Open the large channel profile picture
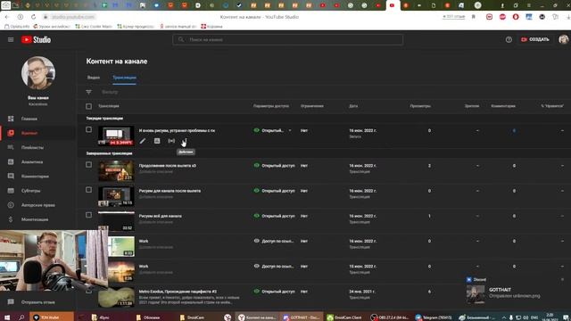Viewport: 571px width, 321px height. tap(38, 73)
